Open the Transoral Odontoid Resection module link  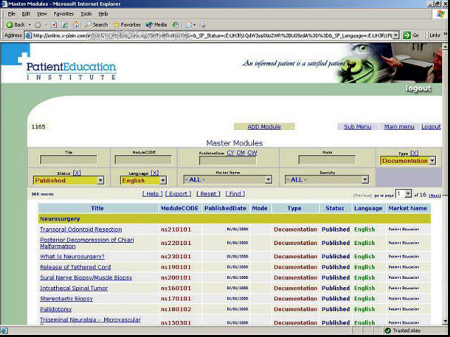[81, 230]
